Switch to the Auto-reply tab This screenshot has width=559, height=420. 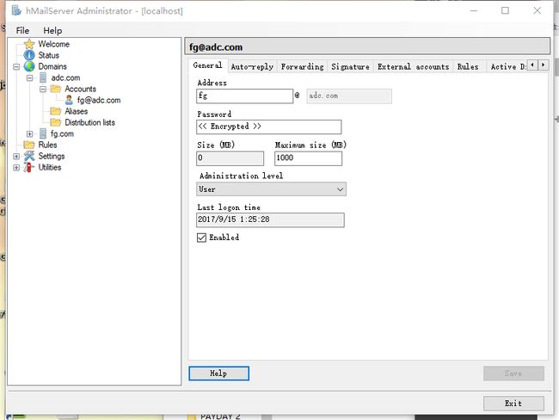[x=252, y=67]
